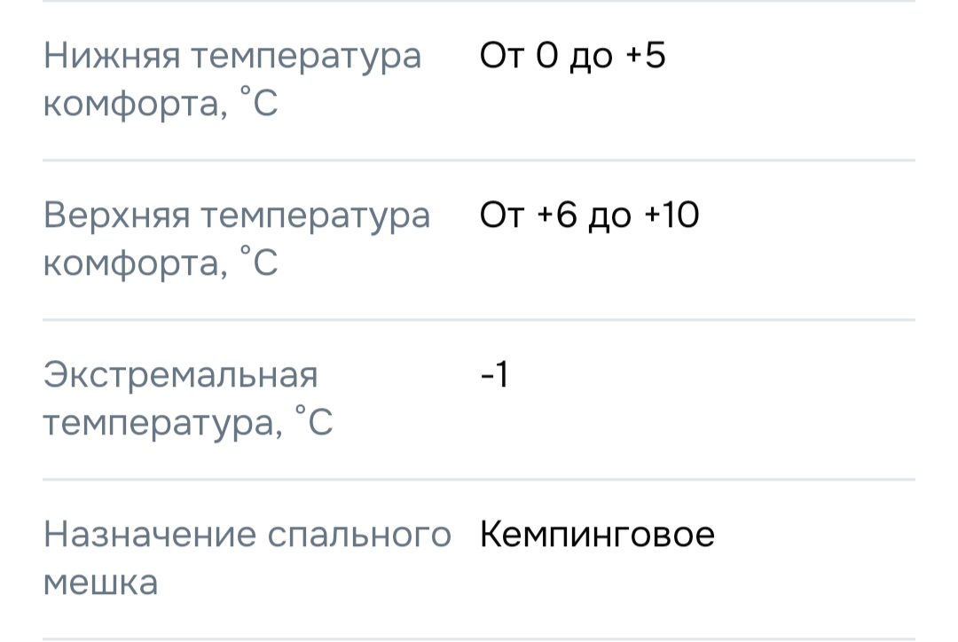Click the "+6" number in upper comfort row

[558, 216]
